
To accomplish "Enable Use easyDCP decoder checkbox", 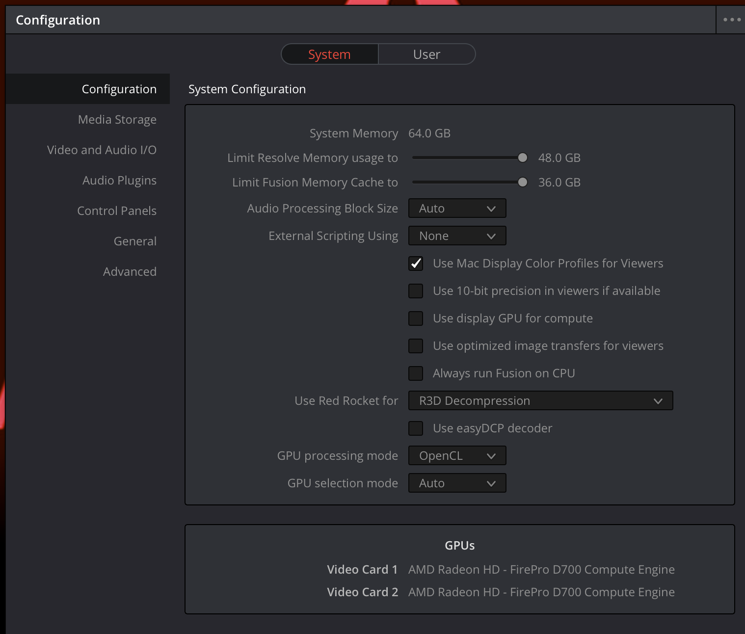I will point(416,428).
